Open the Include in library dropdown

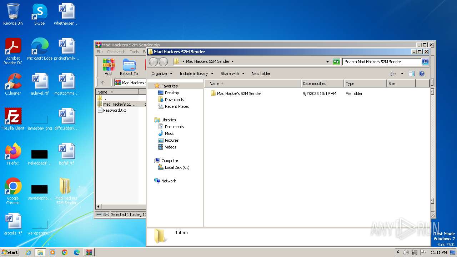(196, 74)
